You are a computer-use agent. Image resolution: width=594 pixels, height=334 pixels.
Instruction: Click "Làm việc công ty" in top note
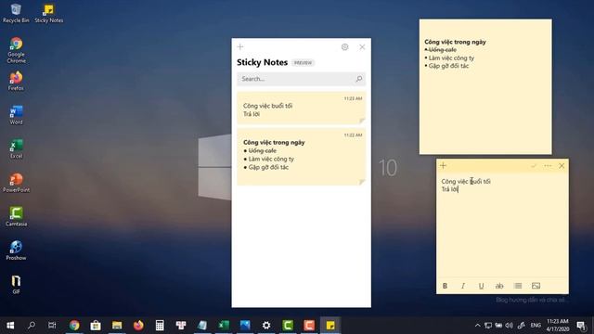(451, 58)
